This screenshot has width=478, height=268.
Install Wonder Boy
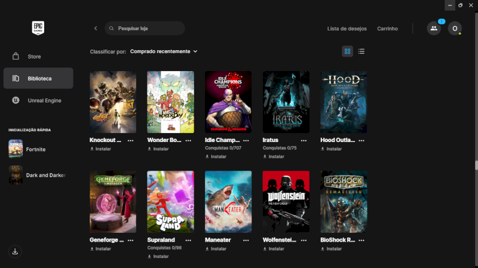tap(158, 149)
